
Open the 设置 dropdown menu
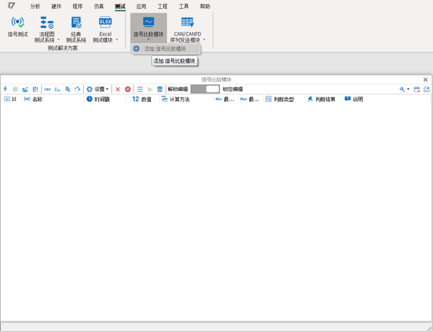[98, 89]
